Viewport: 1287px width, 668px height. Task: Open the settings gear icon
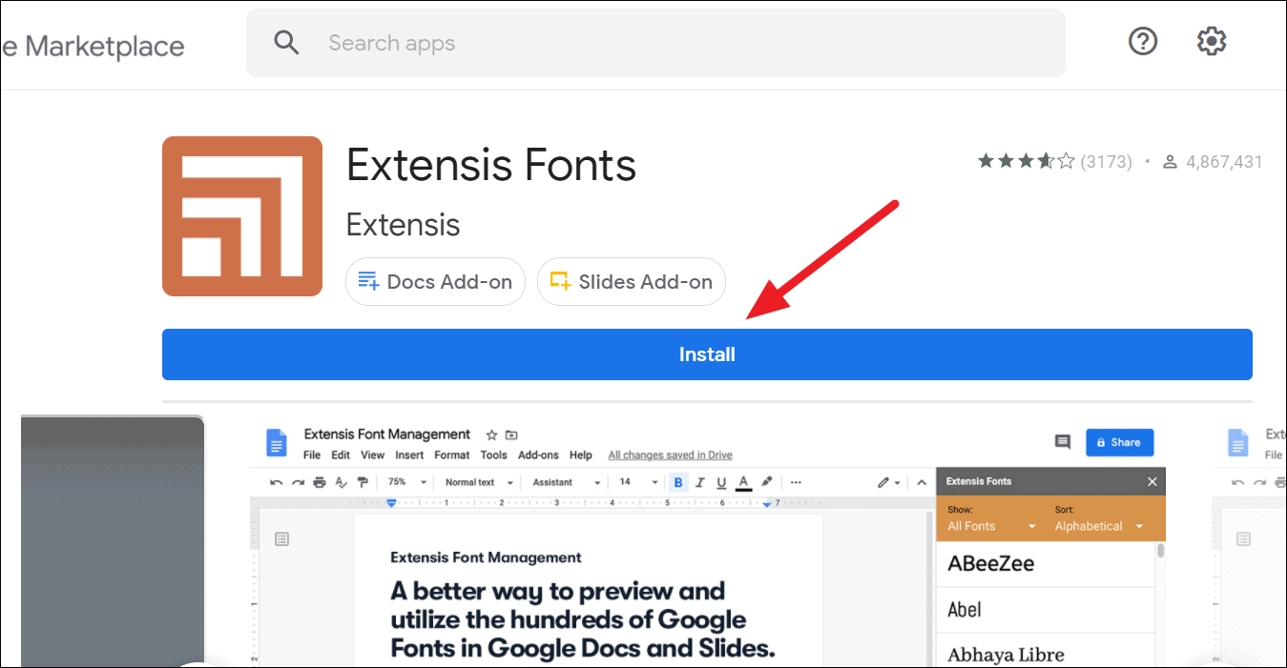(1212, 42)
